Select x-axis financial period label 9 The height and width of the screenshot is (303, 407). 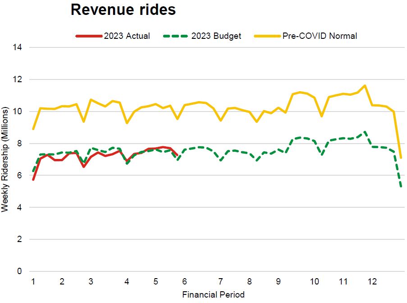tap(278, 281)
